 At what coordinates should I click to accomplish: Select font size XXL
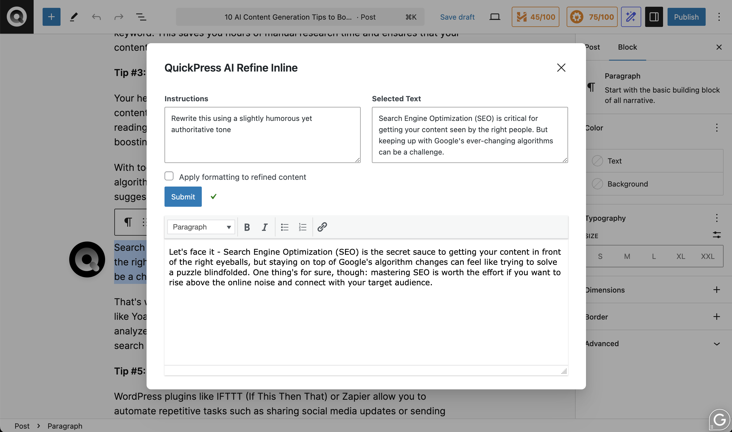coord(708,256)
